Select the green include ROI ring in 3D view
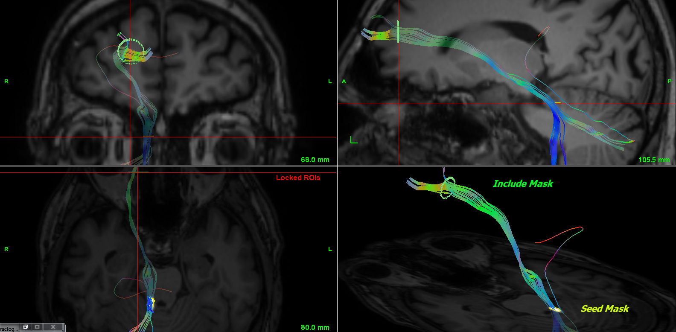This screenshot has height=332, width=676. pyautogui.click(x=448, y=188)
